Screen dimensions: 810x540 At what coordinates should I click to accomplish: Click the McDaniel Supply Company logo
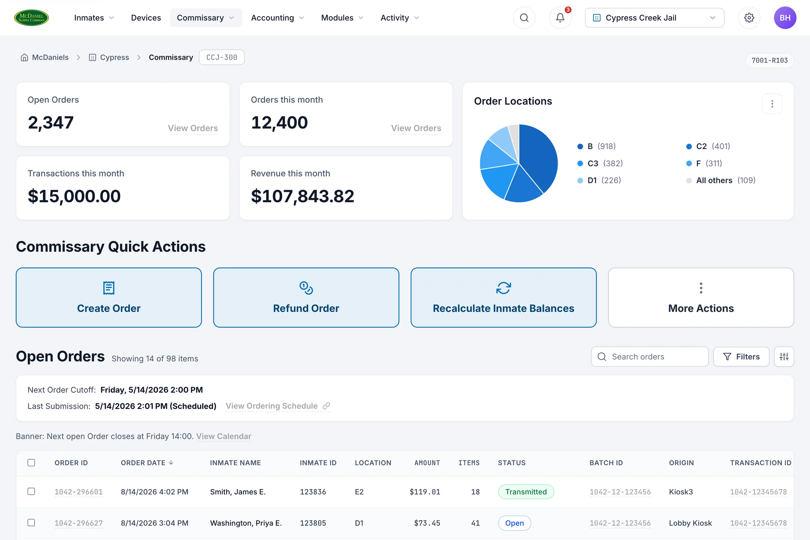(x=31, y=18)
